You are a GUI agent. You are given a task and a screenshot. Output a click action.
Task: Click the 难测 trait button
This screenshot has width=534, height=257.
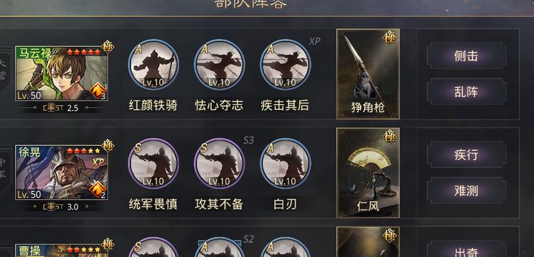466,191
